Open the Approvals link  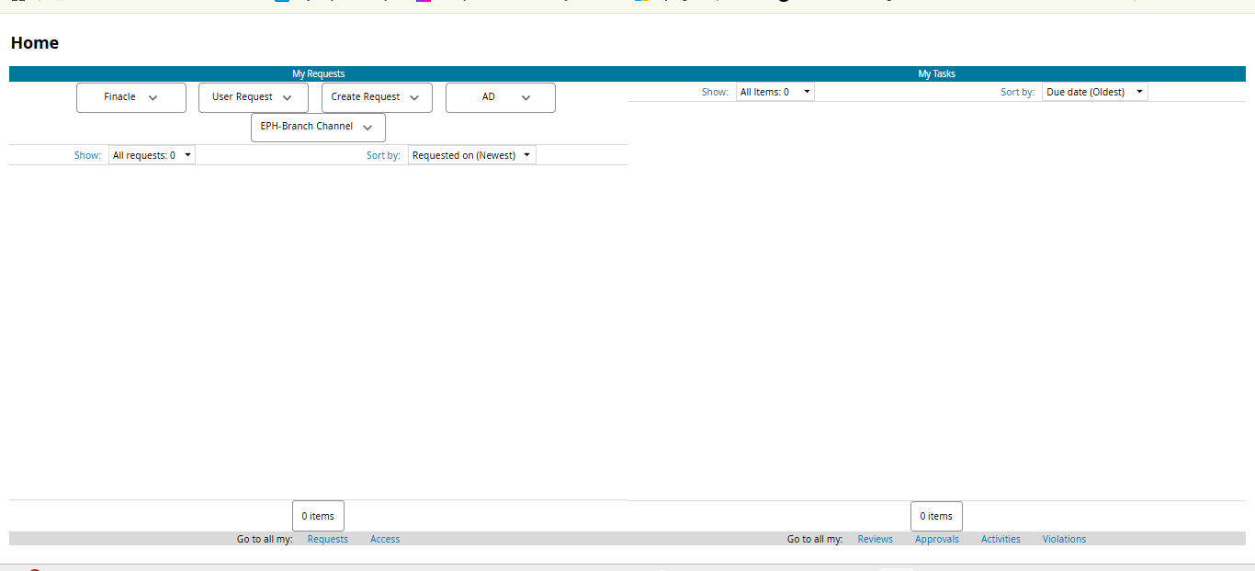(x=936, y=539)
